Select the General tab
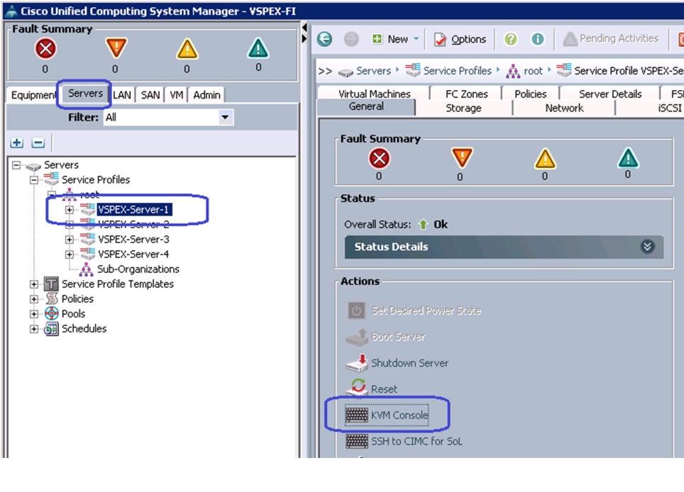Screen dimensions: 684x492 tap(366, 107)
